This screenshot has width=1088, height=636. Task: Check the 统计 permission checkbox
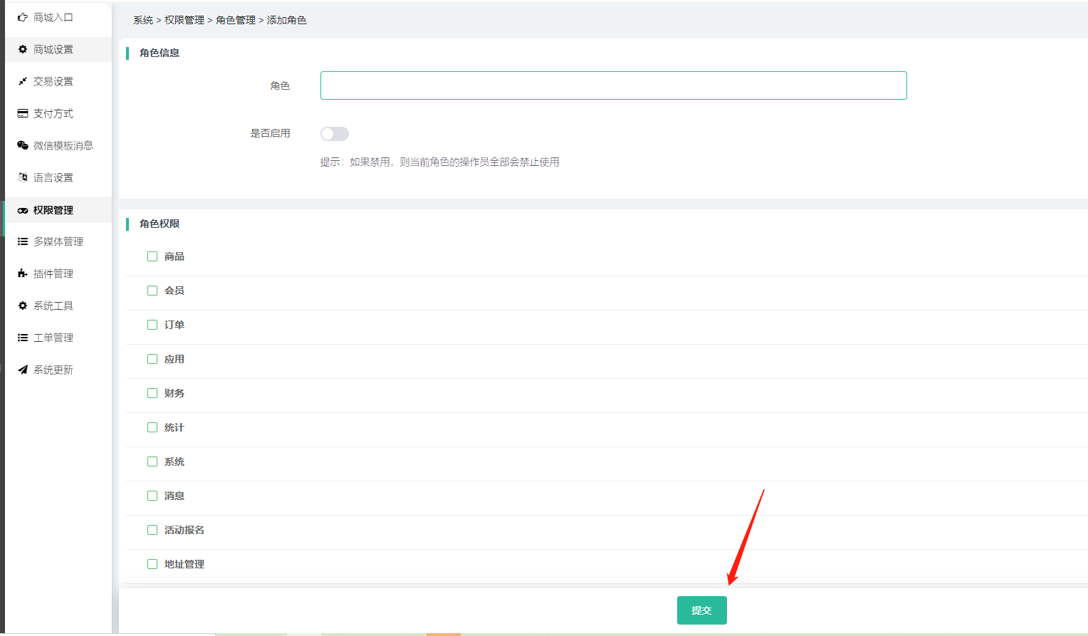click(152, 427)
